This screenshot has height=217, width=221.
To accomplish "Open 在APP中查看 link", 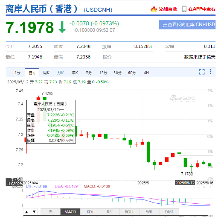I will click(x=202, y=9).
